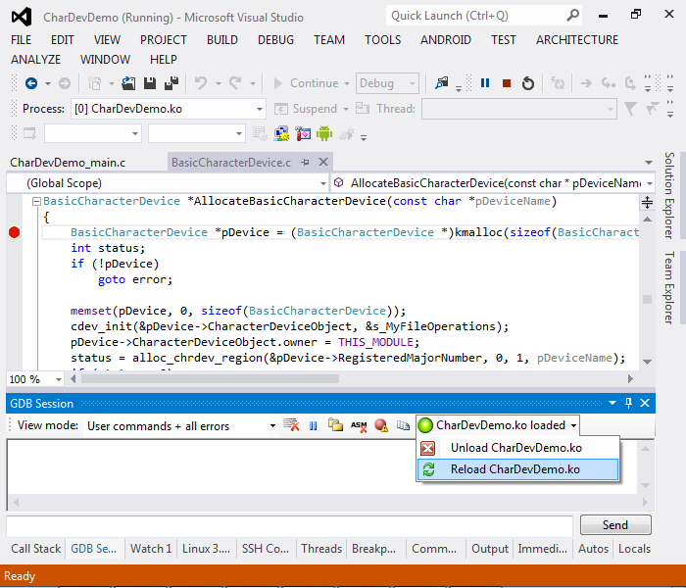Focus the GDB command input field
This screenshot has height=588, width=686.
tap(289, 525)
